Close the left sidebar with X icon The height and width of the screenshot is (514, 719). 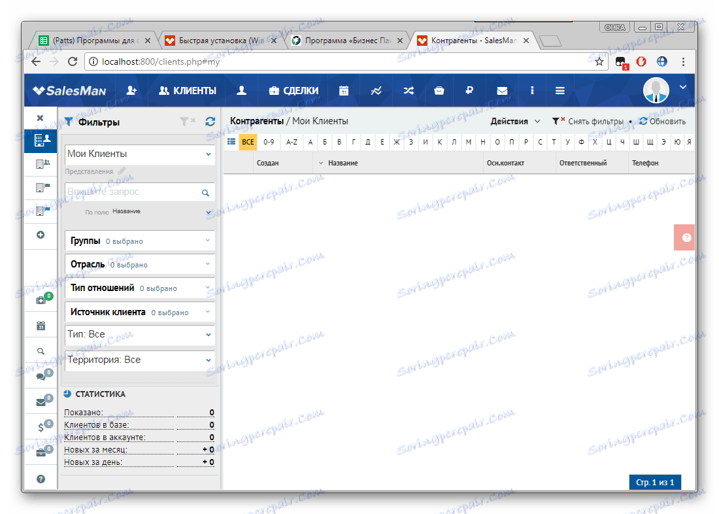[x=41, y=118]
